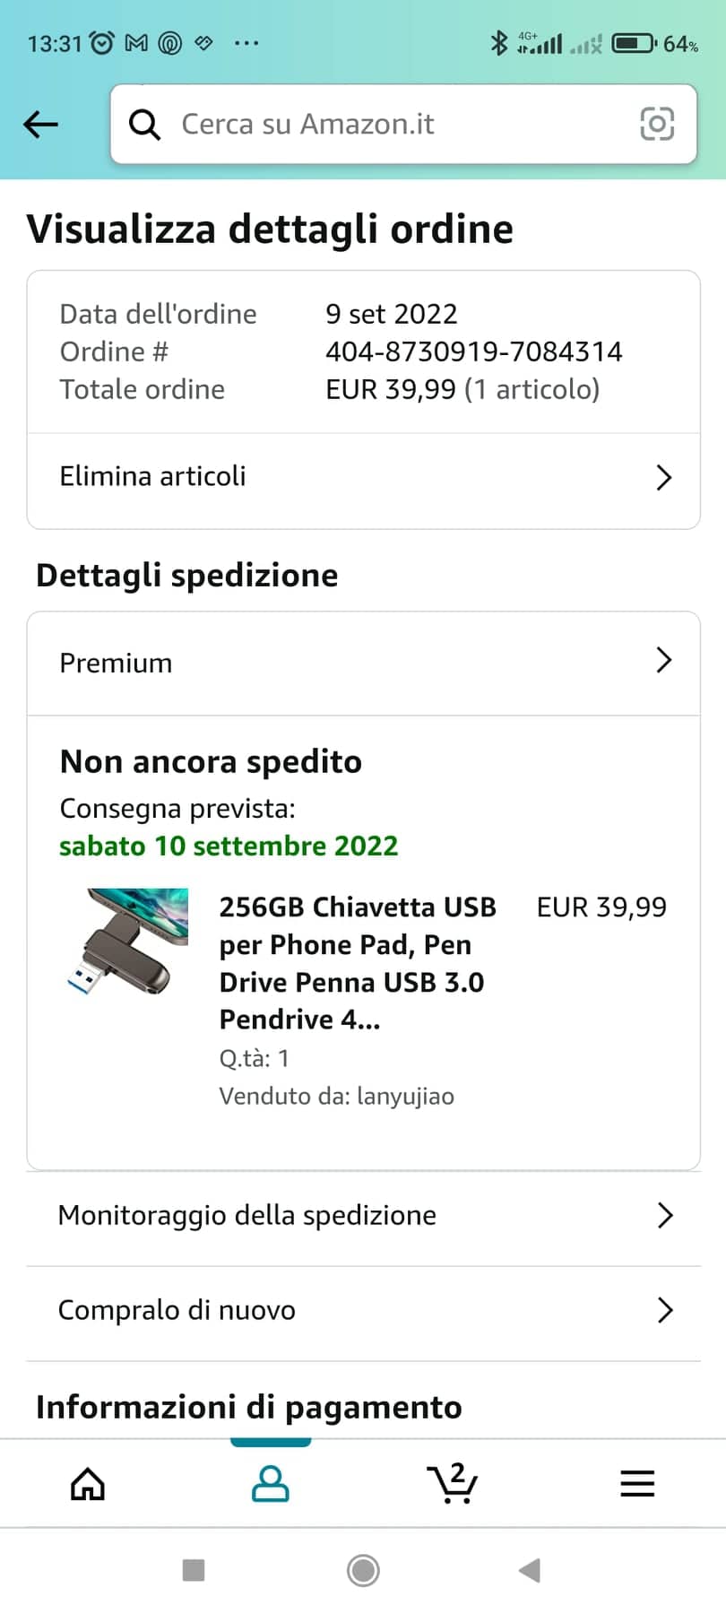Focus the Cerca su Amazon.it search field
Viewport: 726px width, 1614px height.
(403, 124)
